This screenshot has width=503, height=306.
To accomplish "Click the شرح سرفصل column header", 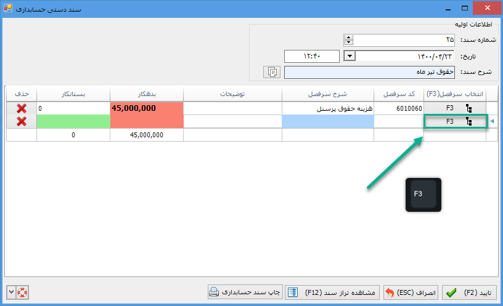I will (328, 94).
